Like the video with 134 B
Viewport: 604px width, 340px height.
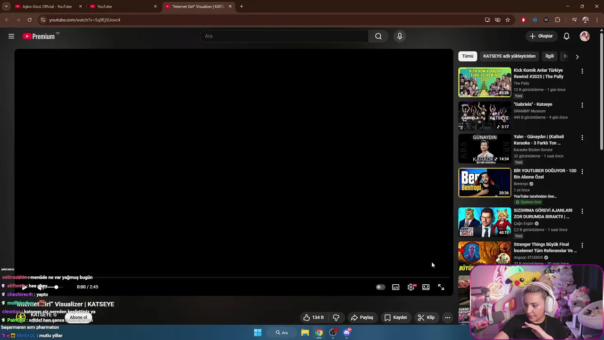coord(313,317)
